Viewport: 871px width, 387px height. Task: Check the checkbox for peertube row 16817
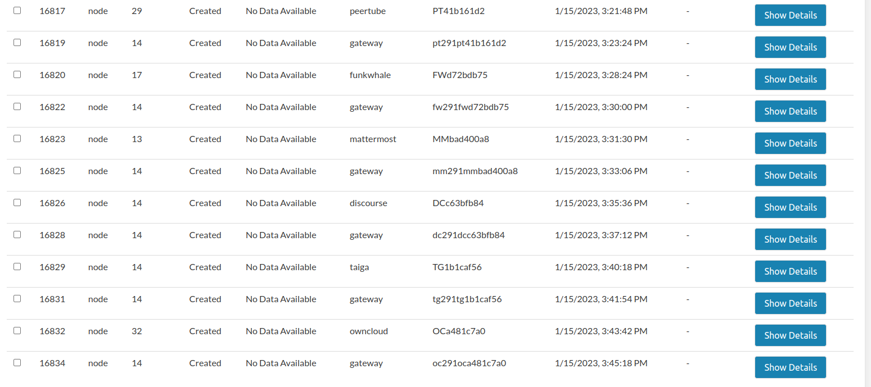[16, 10]
